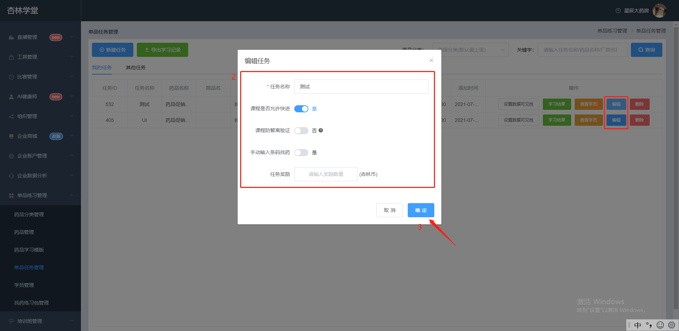The image size is (679, 331).
Task: Toggle 课程是否允许快进 switch off
Action: coord(301,109)
